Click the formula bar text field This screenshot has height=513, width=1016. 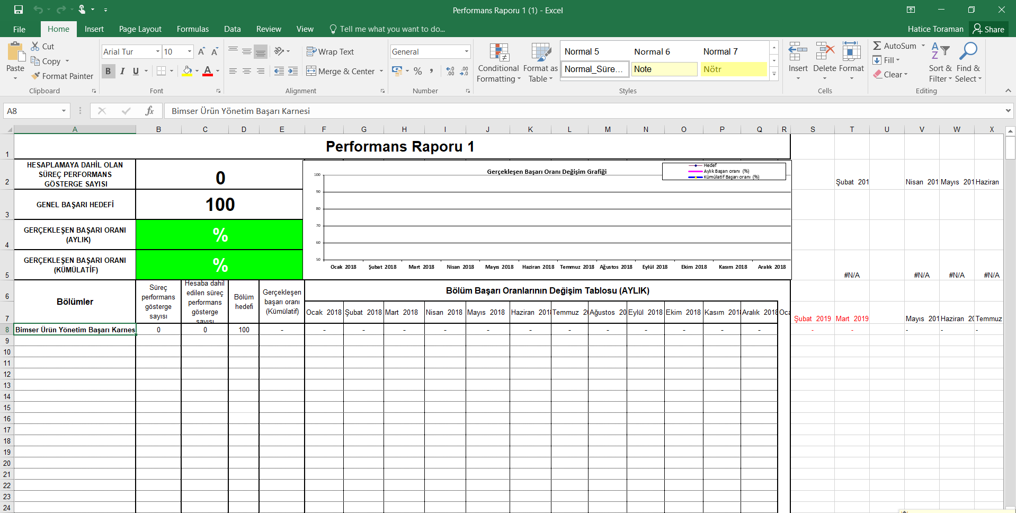tap(583, 111)
